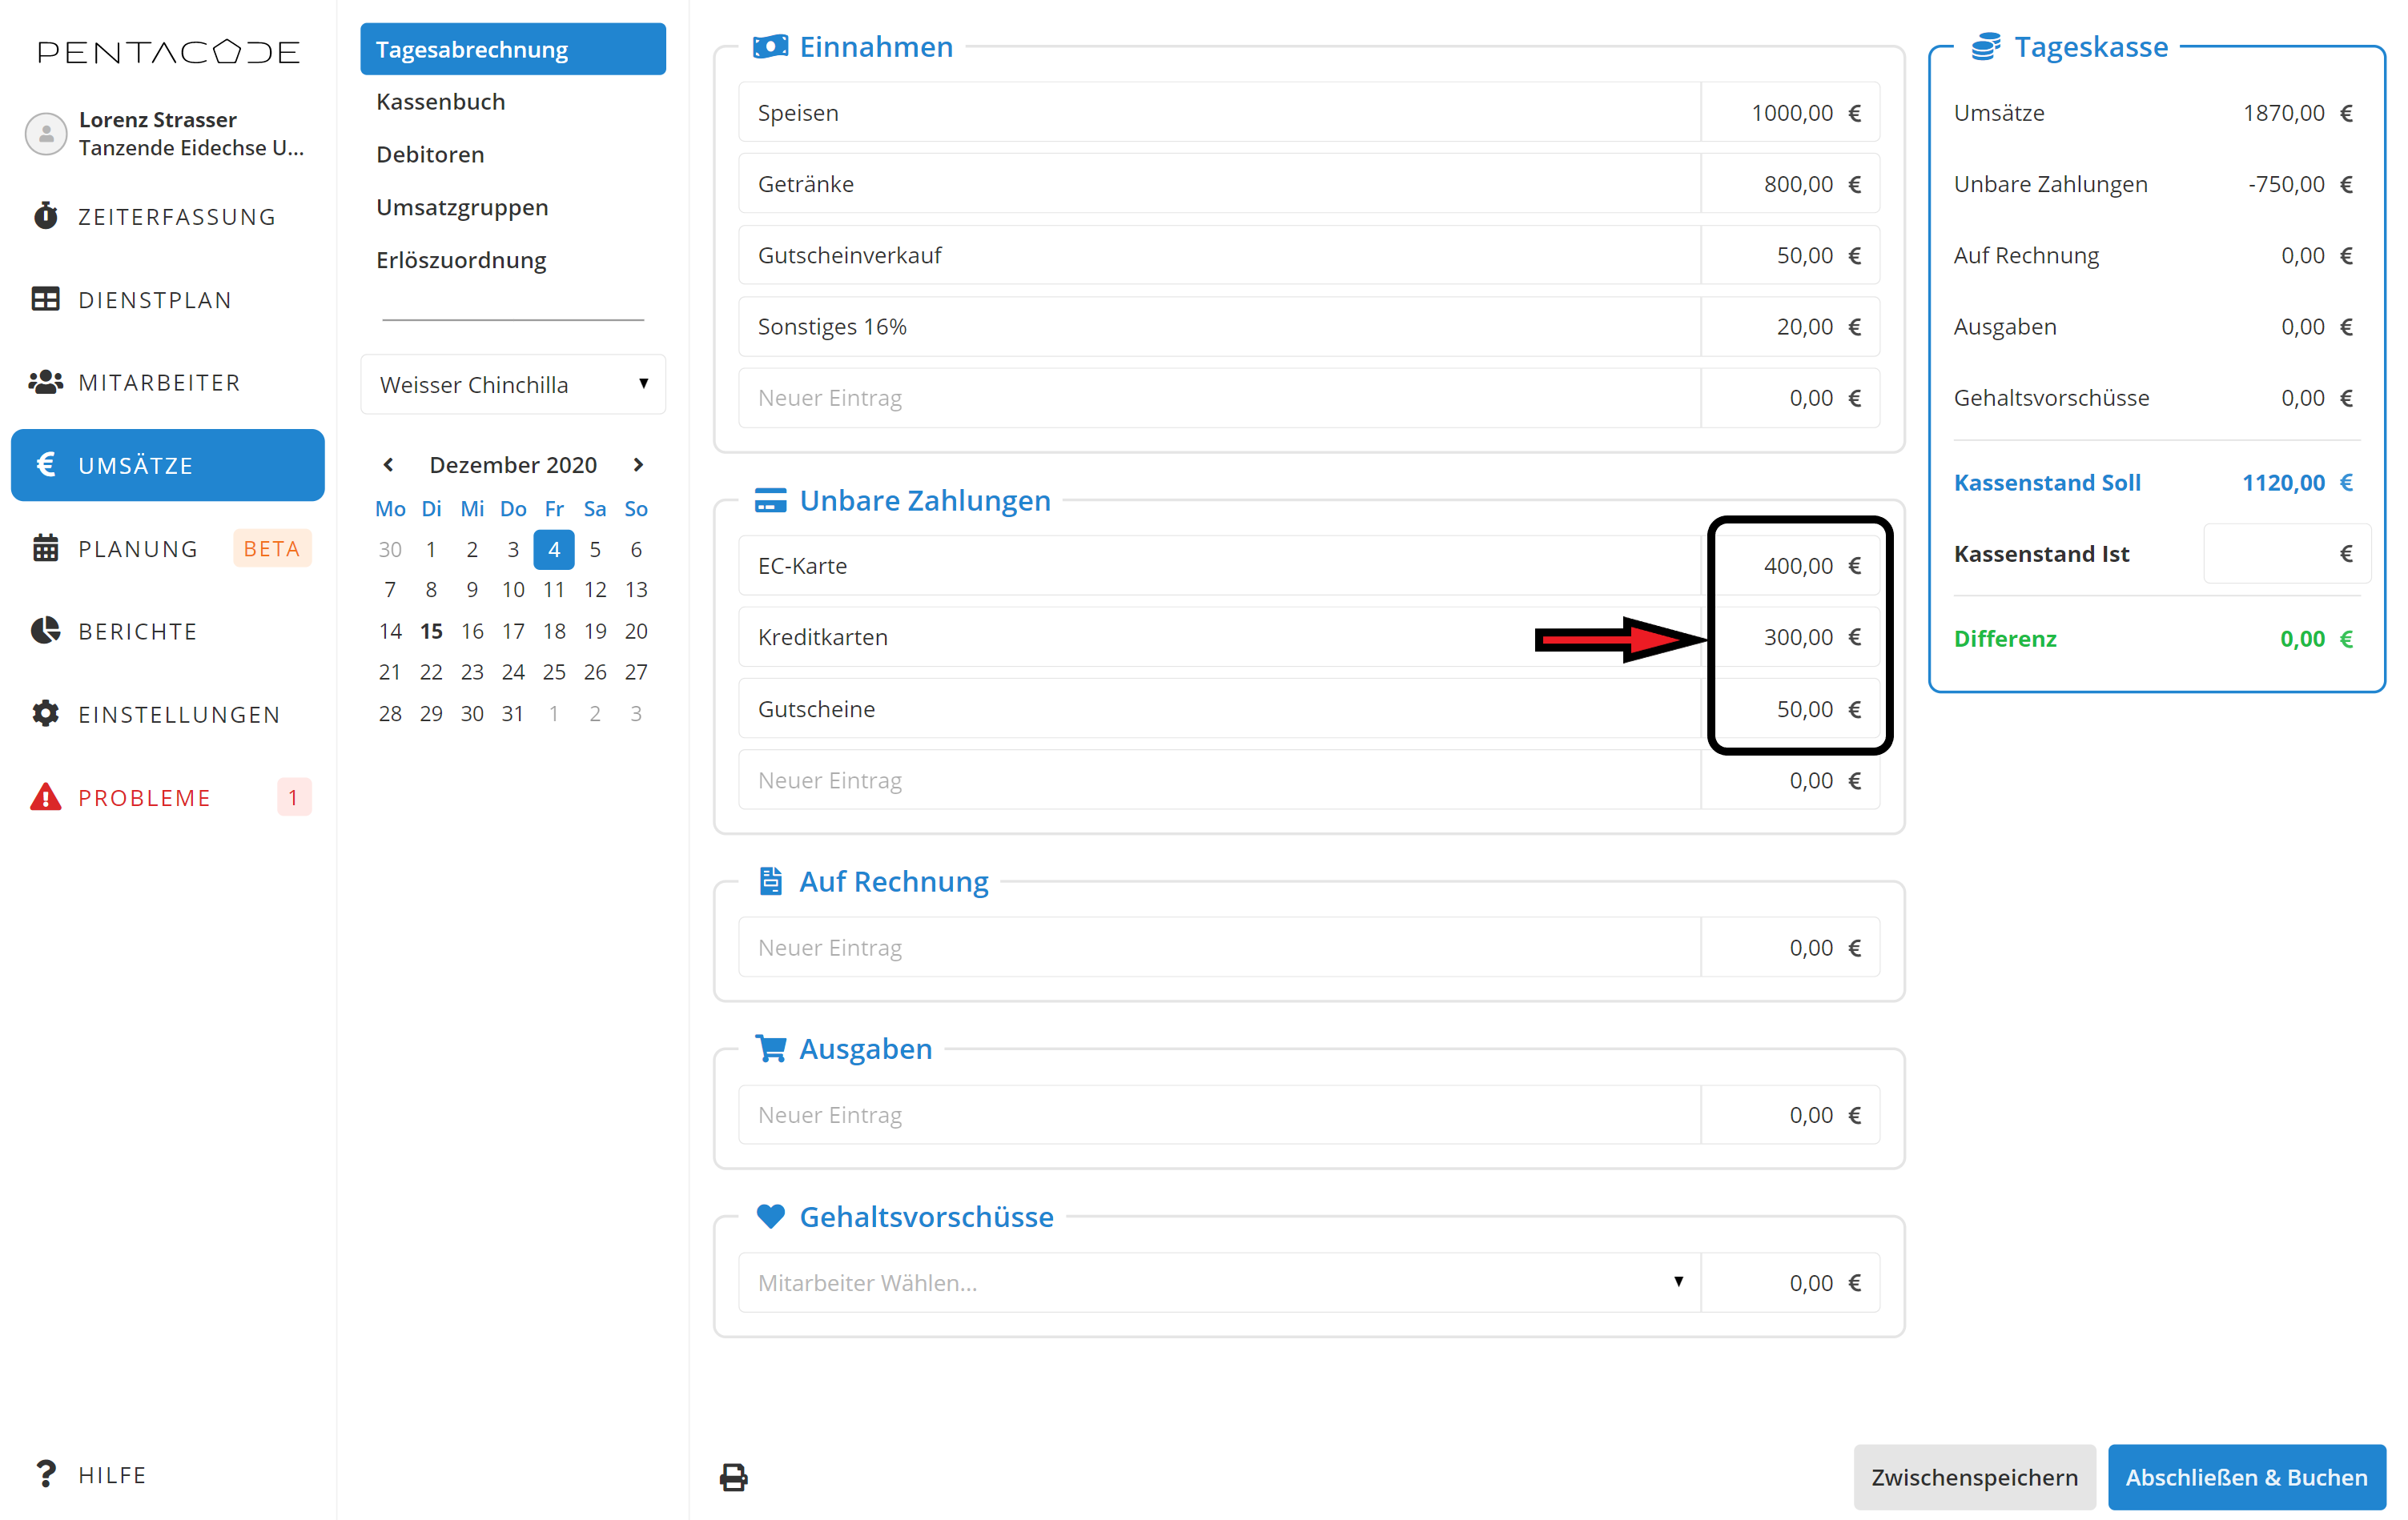Open Berichte pie chart icon
Image resolution: width=2408 pixels, height=1520 pixels.
click(45, 631)
